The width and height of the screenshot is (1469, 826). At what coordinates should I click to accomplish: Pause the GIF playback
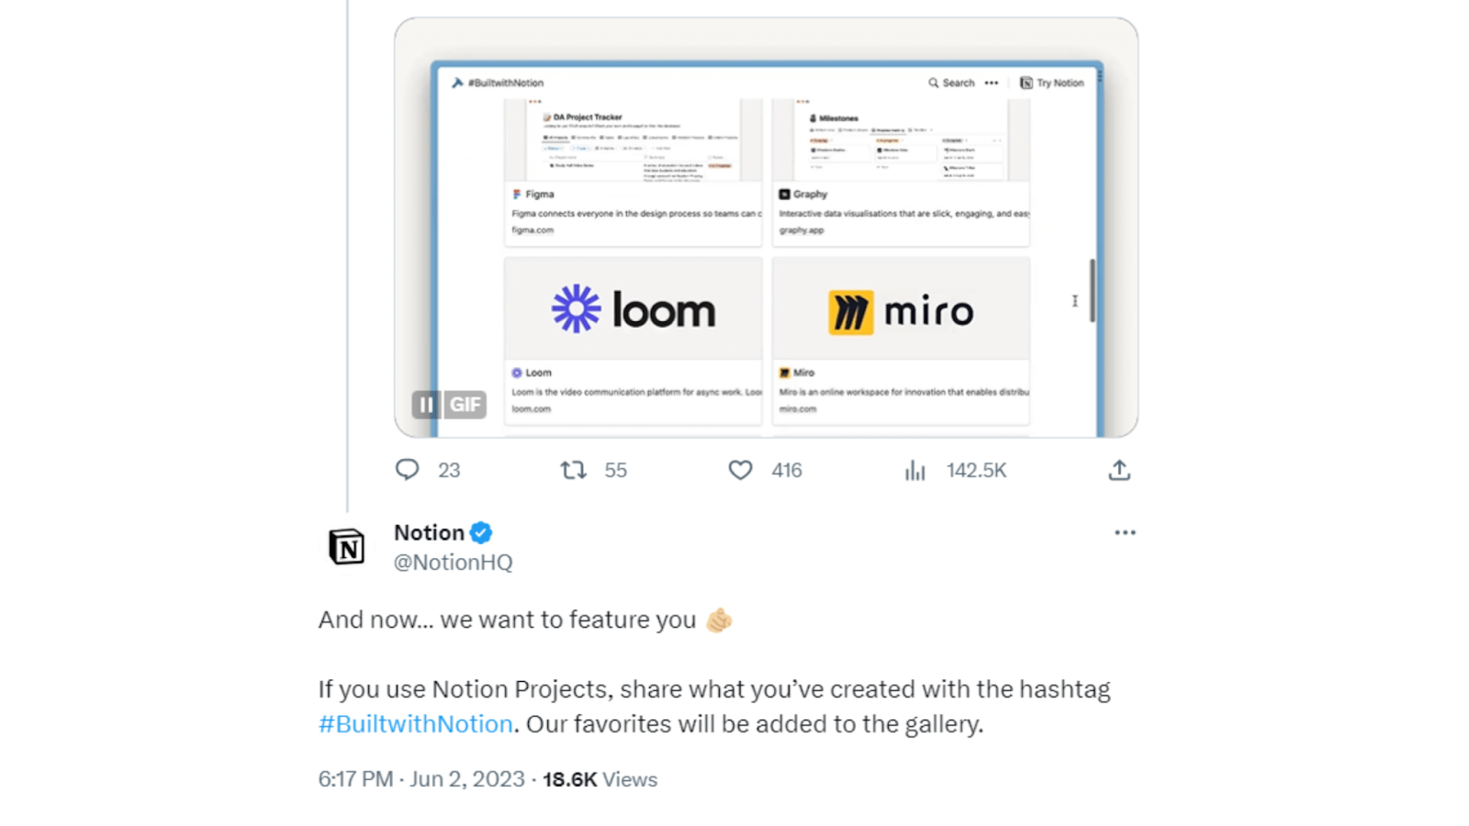tap(426, 405)
